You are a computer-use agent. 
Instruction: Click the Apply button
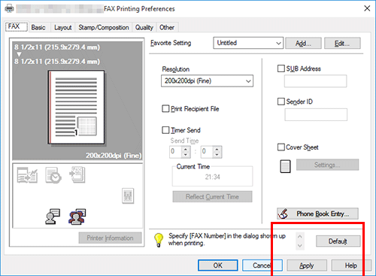307,265
